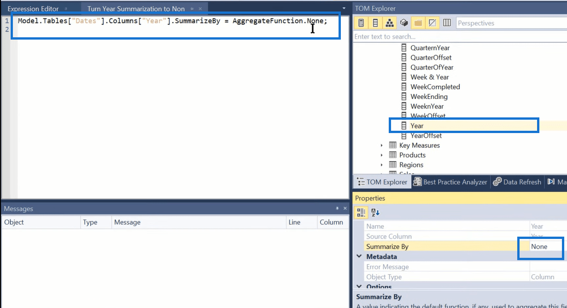Click the Regions table icon
Image resolution: width=567 pixels, height=308 pixels.
(x=393, y=164)
